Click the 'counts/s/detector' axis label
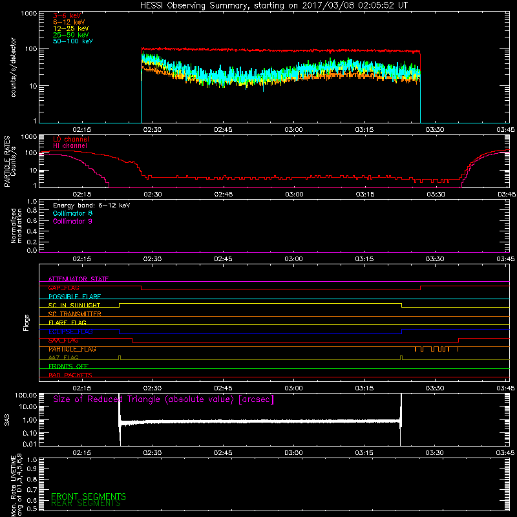The image size is (517, 517). pyautogui.click(x=13, y=67)
